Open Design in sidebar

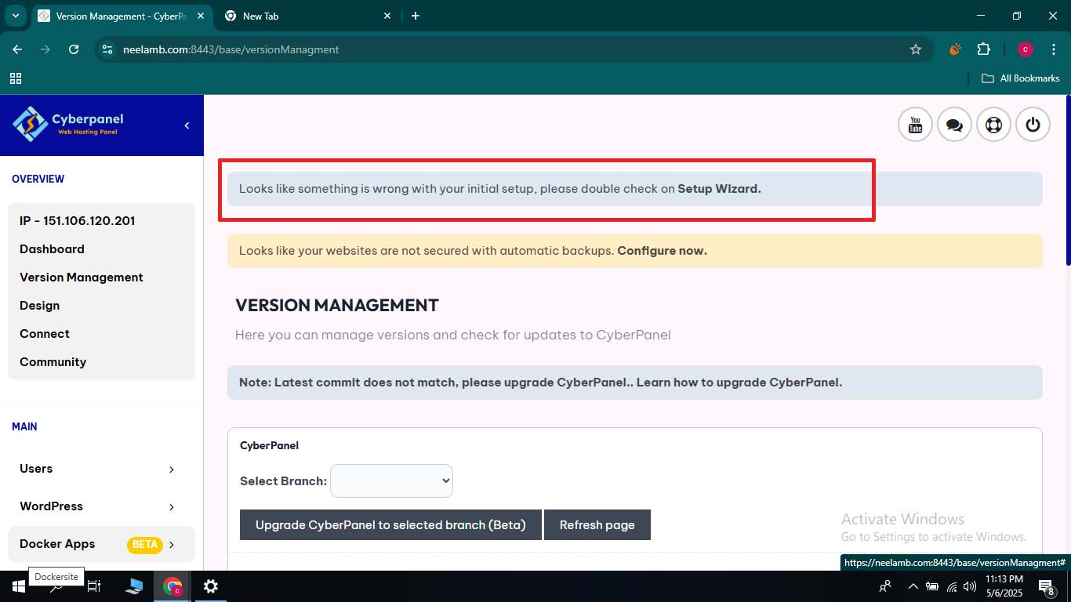[x=39, y=306]
